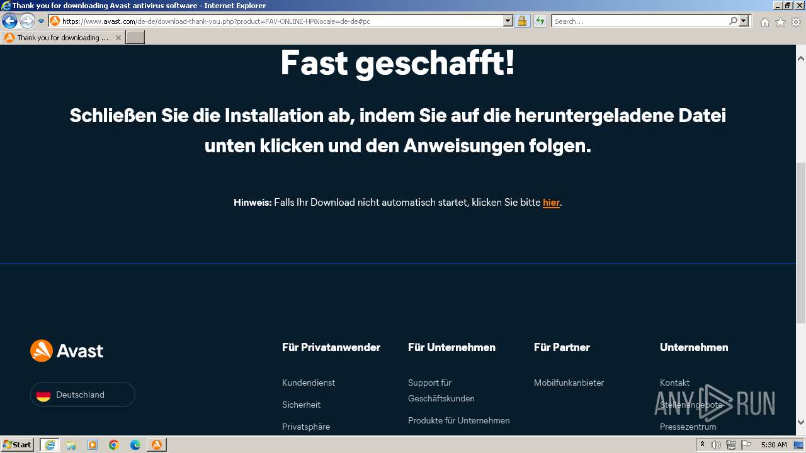806x453 pixels.
Task: Close the 'Thank you for downloading' tab
Action: [x=118, y=38]
